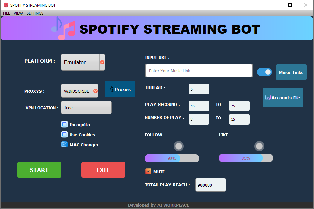Viewport: 314px width, 209px height.
Task: Expand the proxy type dropdown arrow
Action: click(95, 91)
